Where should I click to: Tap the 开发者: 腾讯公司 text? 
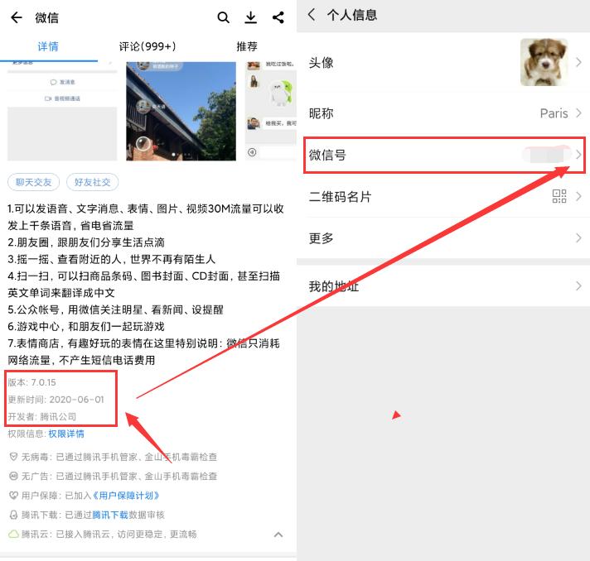coord(42,417)
